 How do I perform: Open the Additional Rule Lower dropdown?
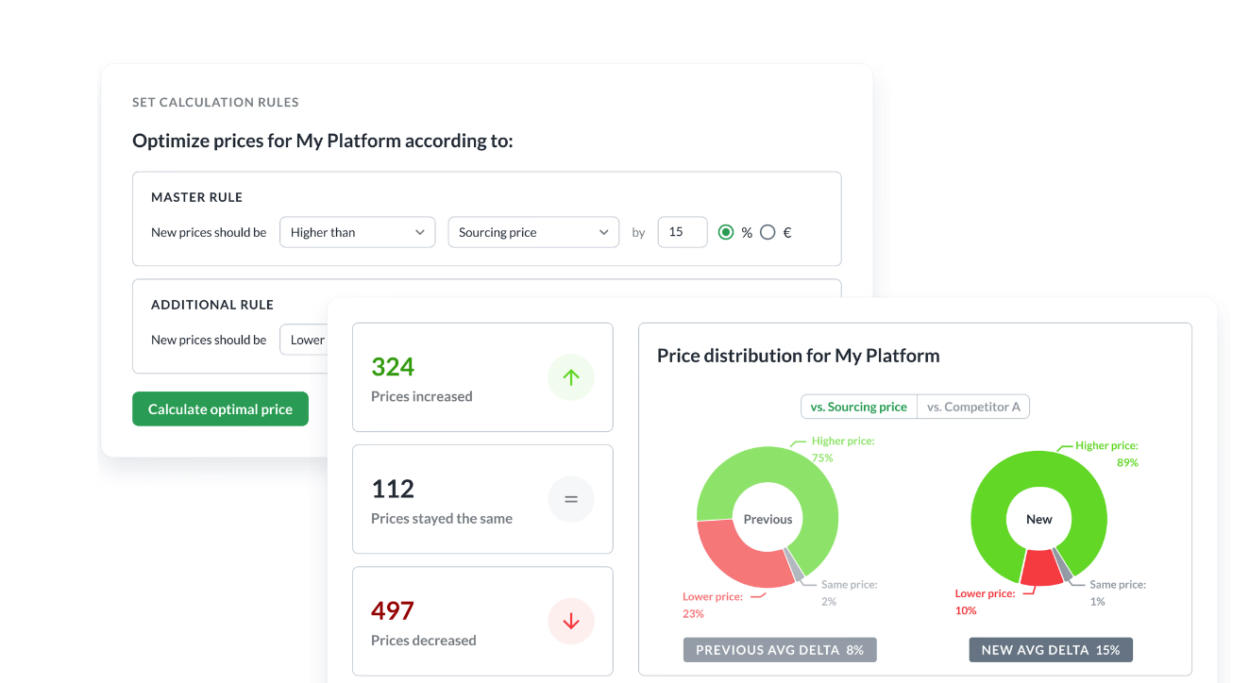coord(307,340)
